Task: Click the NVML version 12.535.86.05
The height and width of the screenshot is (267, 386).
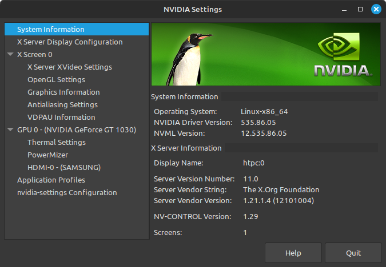Action: (x=264, y=133)
